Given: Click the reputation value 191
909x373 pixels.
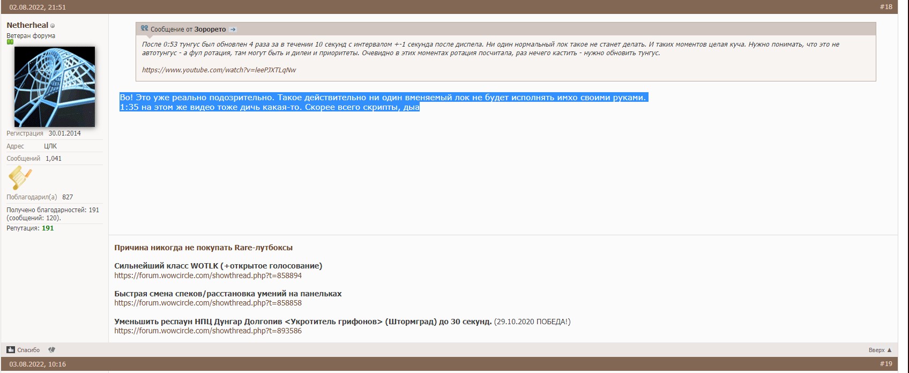Looking at the screenshot, I should pyautogui.click(x=48, y=228).
